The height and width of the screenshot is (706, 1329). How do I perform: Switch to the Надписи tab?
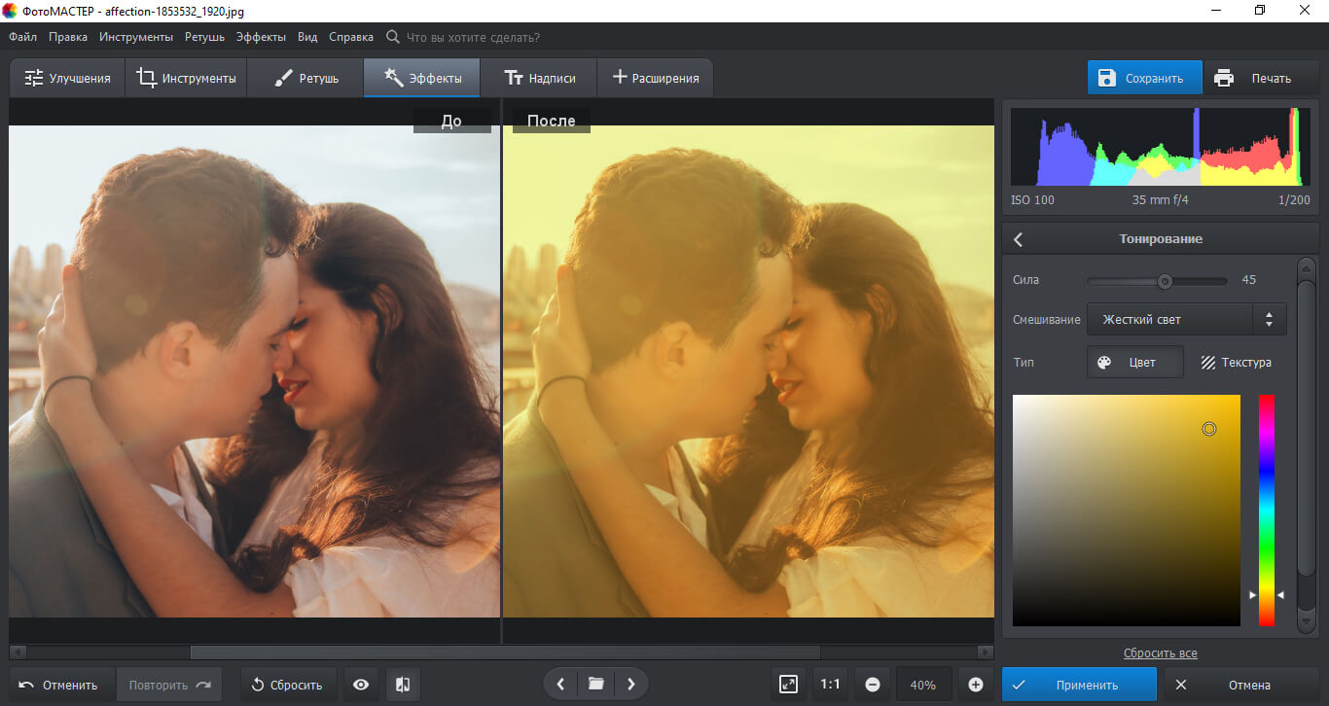point(540,78)
